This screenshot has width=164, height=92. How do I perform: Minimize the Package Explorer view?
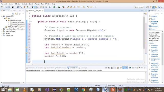pos(20,10)
